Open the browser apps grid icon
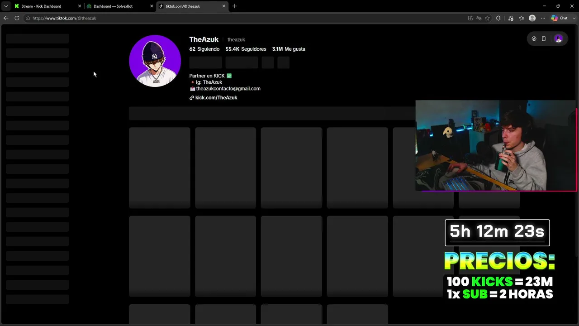The image size is (579, 326). (x=470, y=18)
